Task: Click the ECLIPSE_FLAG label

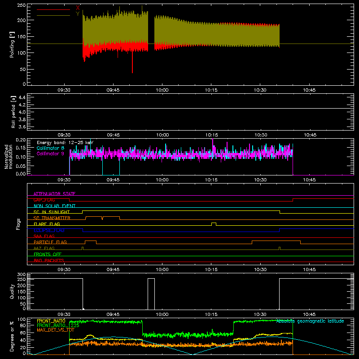Action: coord(49,230)
